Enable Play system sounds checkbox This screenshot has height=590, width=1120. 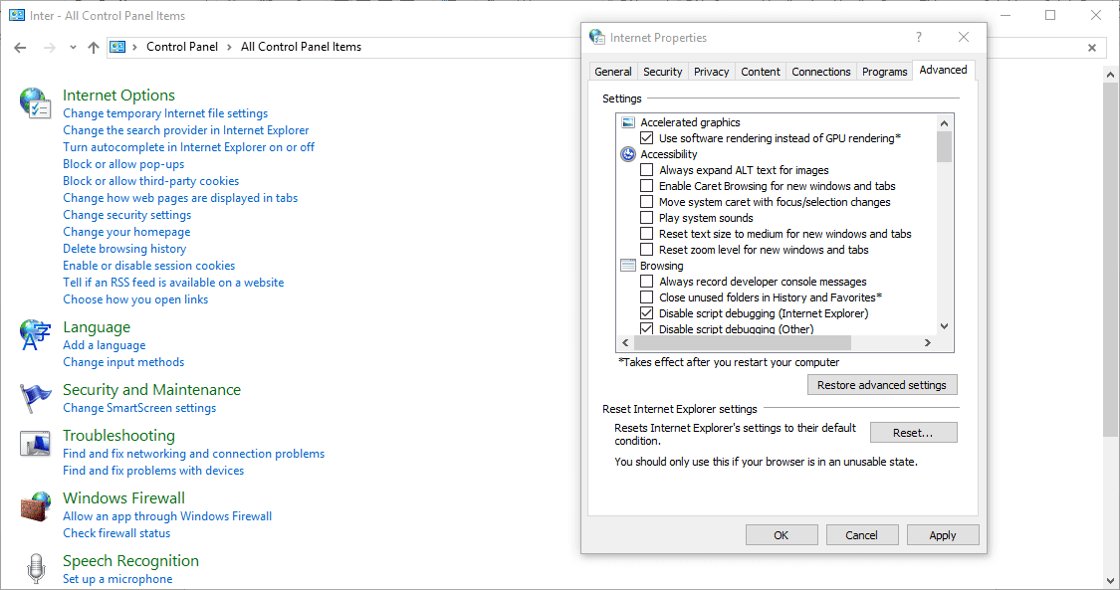(646, 218)
